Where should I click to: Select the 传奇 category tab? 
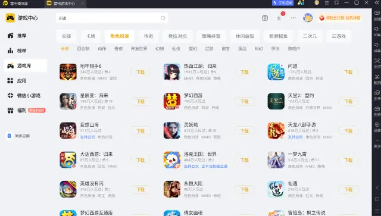pos(148,36)
